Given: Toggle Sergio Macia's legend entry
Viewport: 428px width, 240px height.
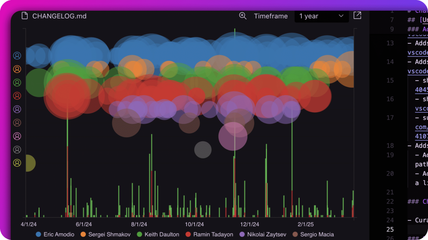Looking at the screenshot, I should coord(317,234).
